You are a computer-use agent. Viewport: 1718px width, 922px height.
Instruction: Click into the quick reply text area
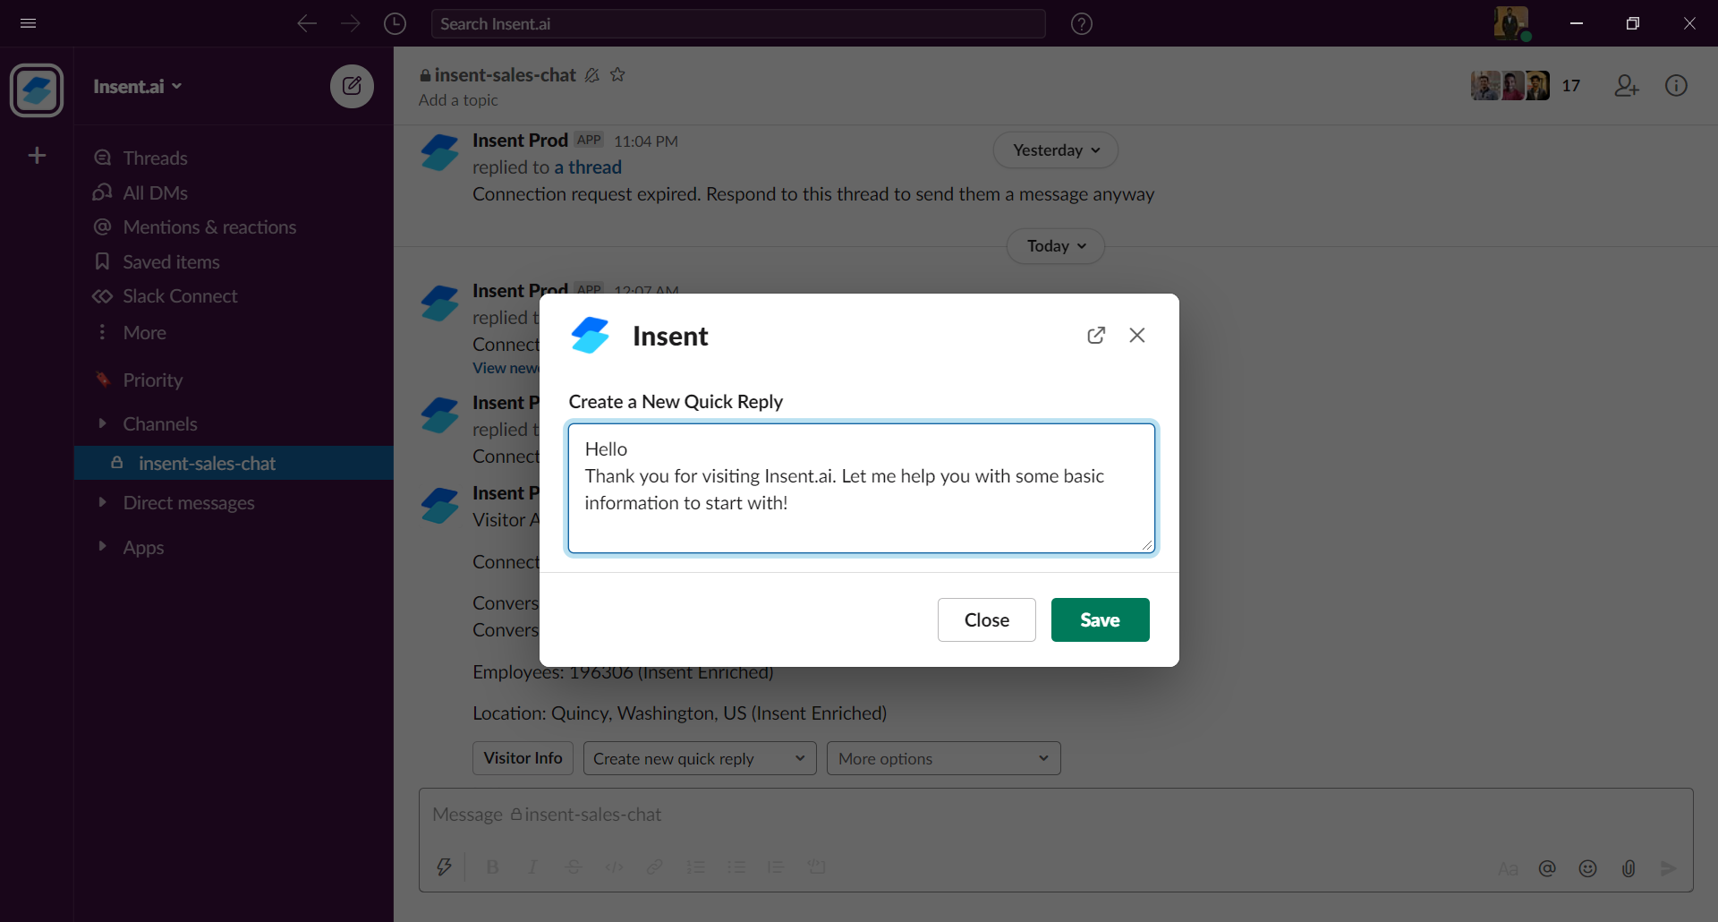point(861,488)
